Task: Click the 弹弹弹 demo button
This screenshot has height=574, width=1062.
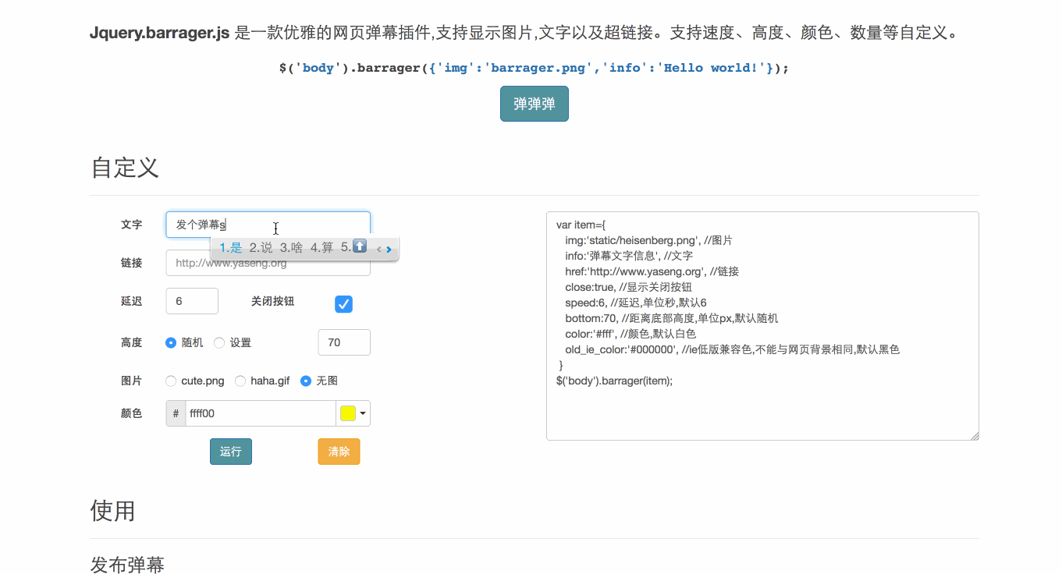Action: [x=534, y=103]
